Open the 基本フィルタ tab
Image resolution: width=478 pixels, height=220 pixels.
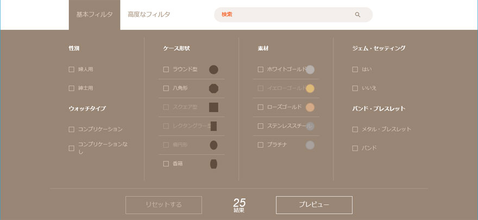point(95,15)
